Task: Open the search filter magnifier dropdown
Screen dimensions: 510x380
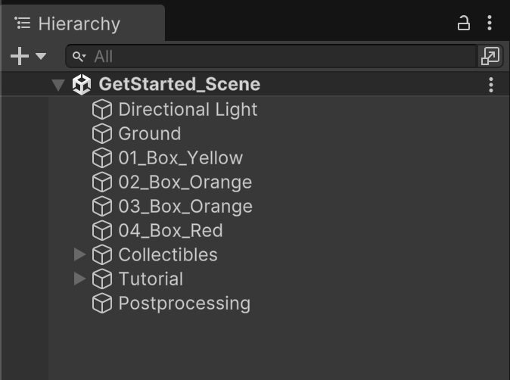Action: [x=79, y=57]
